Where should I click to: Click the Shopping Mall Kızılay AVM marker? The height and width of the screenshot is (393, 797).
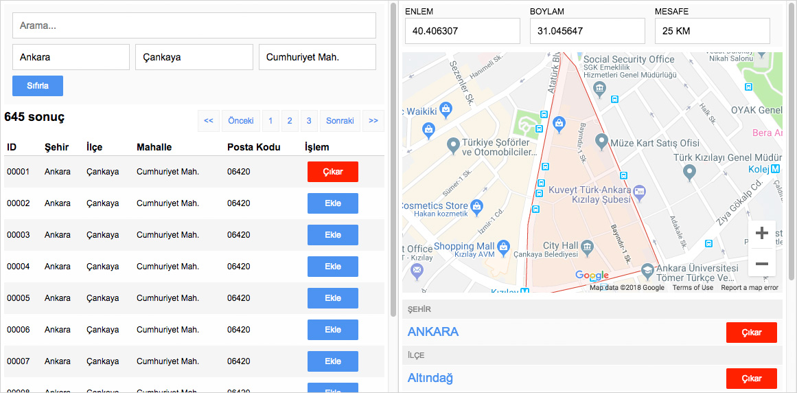(504, 246)
